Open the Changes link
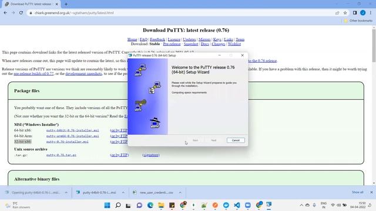The image size is (376, 211). click(219, 44)
